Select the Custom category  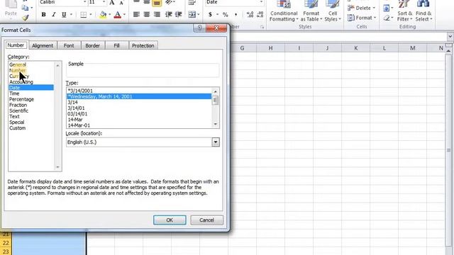[17, 128]
